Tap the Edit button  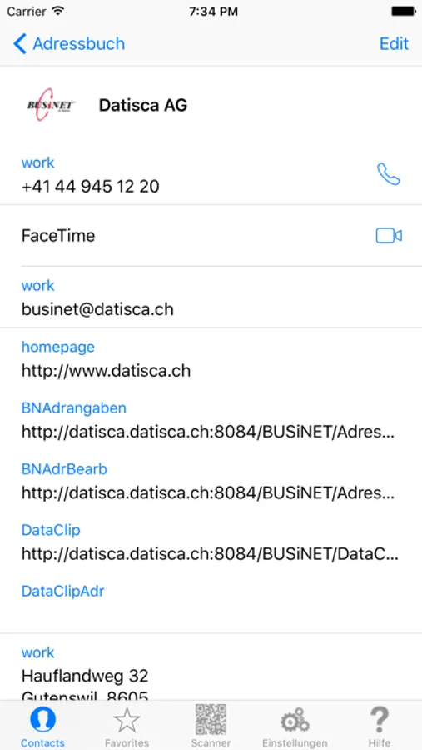click(394, 43)
